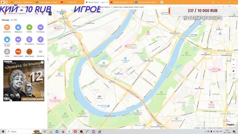Open the Windows notification center
The image size is (238, 134).
click(x=234, y=131)
